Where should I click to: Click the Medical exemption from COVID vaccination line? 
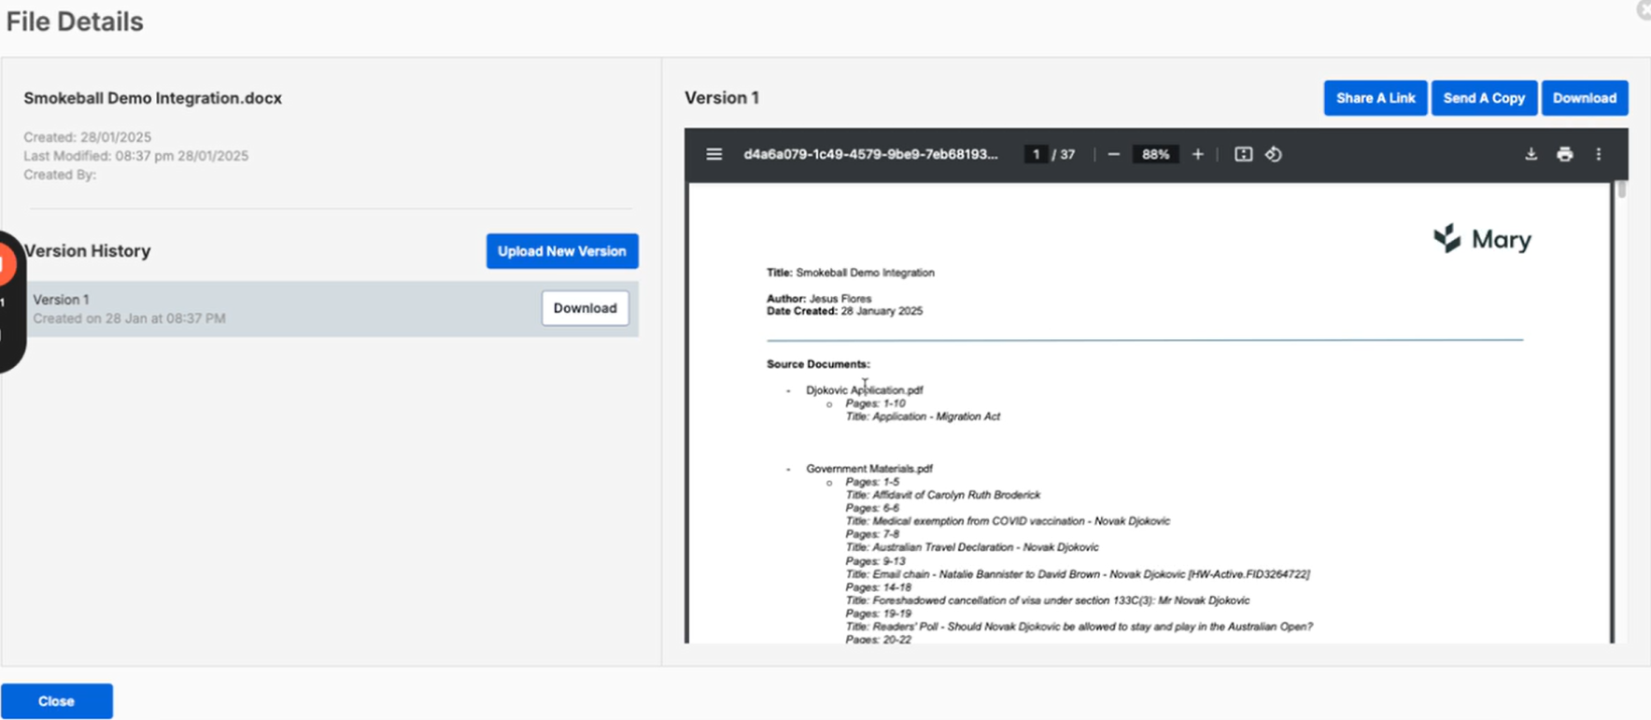[1007, 521]
